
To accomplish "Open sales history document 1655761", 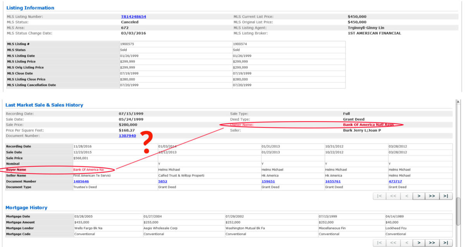I will [333, 181].
